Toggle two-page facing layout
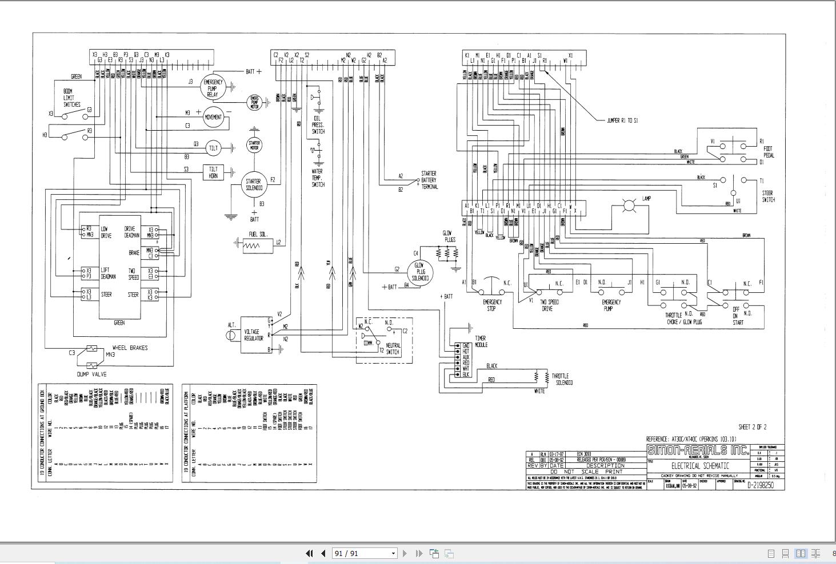 pos(801,553)
